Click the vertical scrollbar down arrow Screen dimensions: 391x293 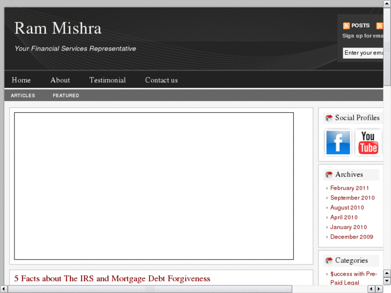[x=387, y=281]
